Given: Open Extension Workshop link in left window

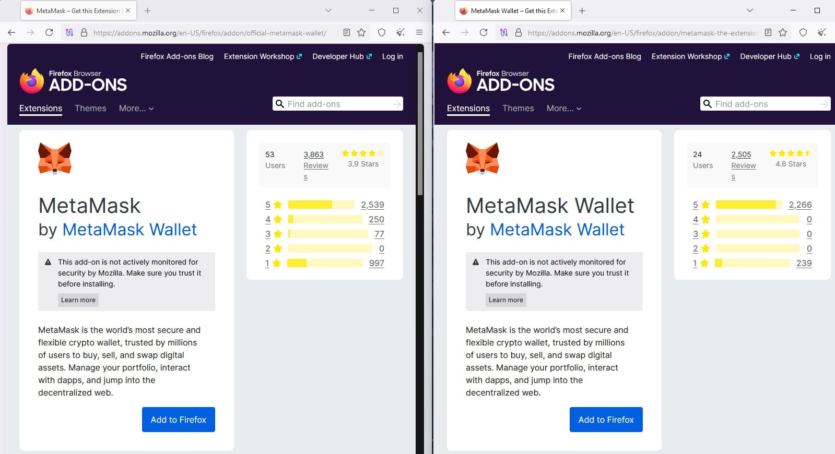Looking at the screenshot, I should click(x=263, y=56).
